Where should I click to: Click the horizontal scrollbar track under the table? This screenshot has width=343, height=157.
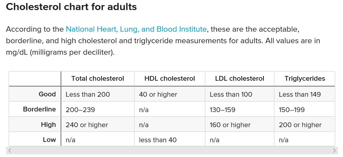[x=172, y=150]
